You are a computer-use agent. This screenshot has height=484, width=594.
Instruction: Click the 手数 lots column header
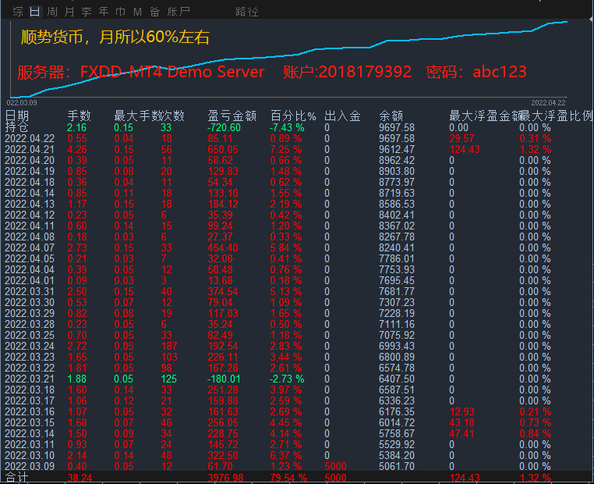point(79,116)
